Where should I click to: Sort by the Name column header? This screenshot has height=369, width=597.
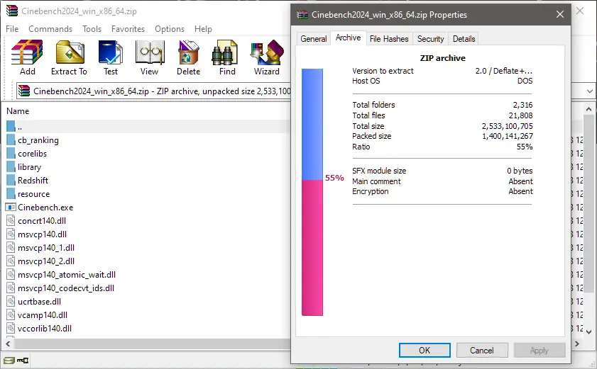click(x=18, y=111)
